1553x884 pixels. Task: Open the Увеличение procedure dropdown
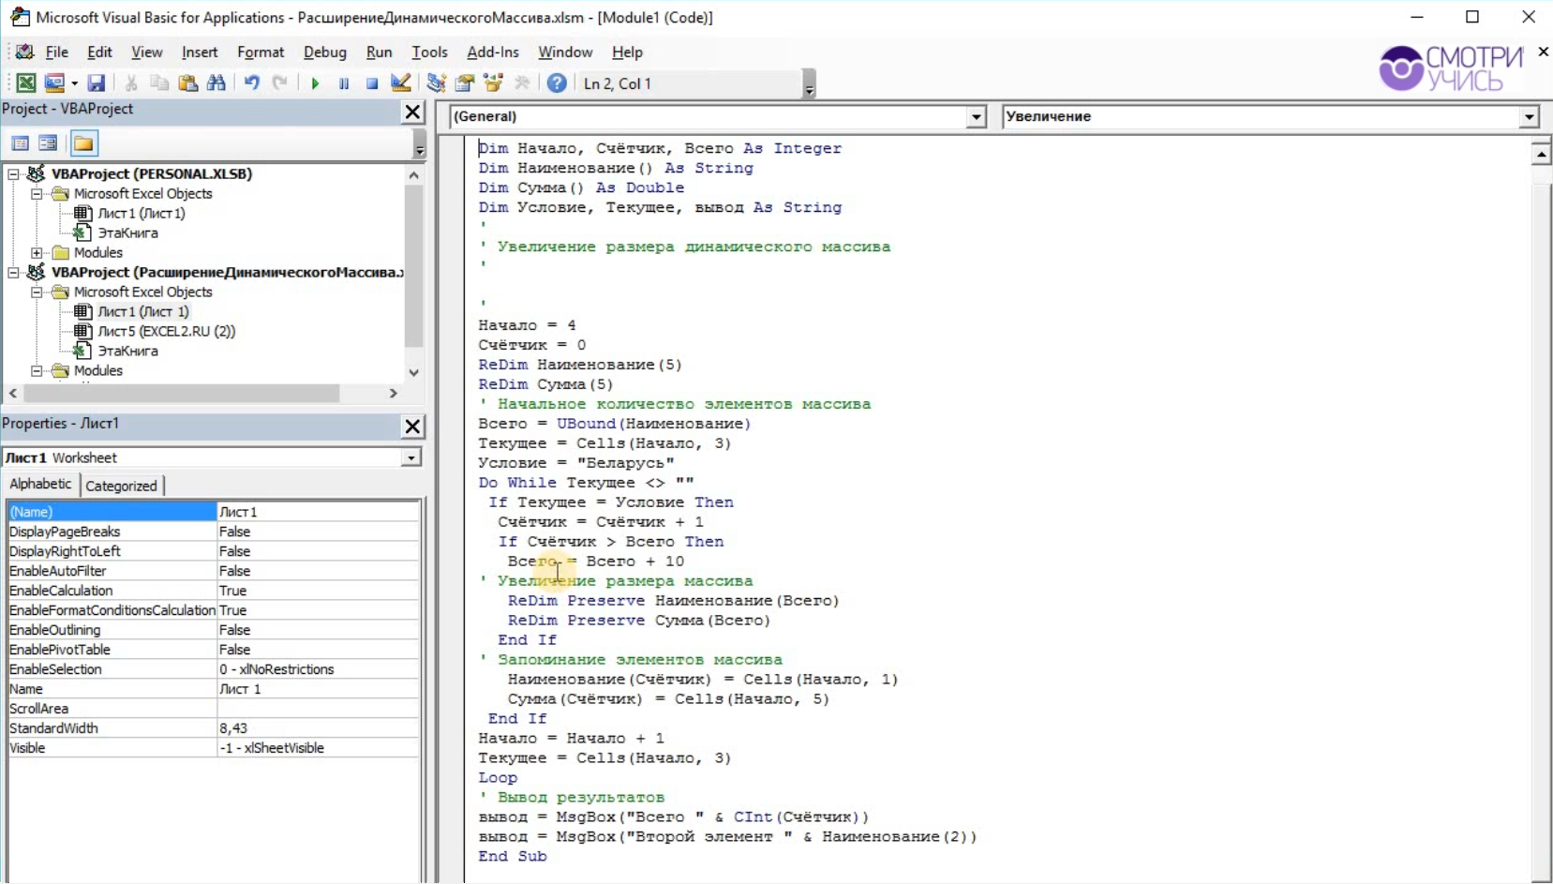[1530, 116]
